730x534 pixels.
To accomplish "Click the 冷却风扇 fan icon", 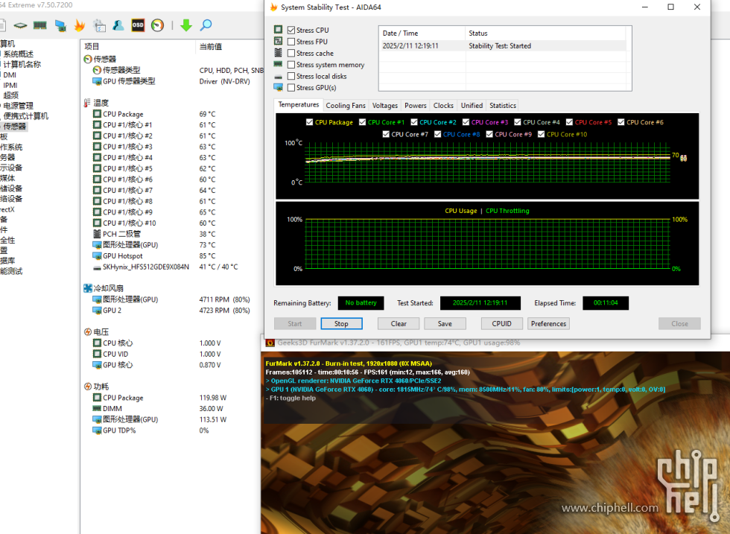I will (88, 288).
